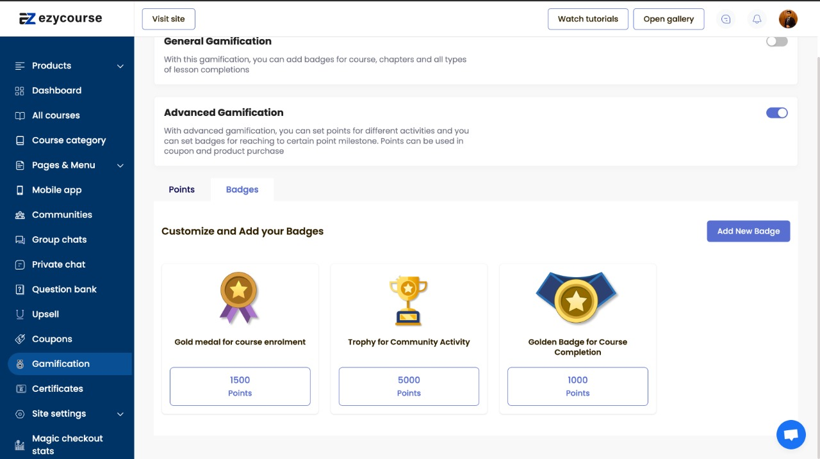The image size is (820, 459).
Task: Click the Certificates sidebar icon
Action: tap(20, 389)
